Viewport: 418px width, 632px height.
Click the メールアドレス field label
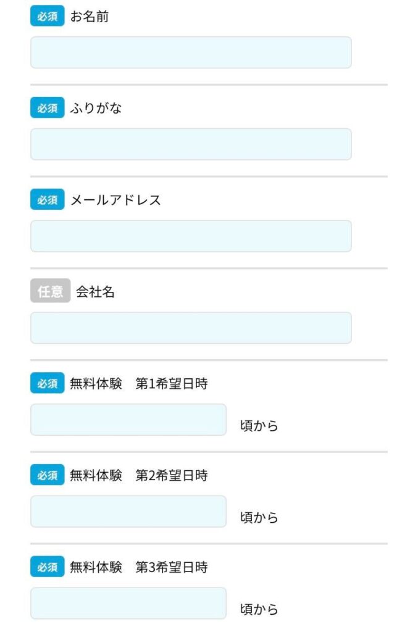(115, 200)
